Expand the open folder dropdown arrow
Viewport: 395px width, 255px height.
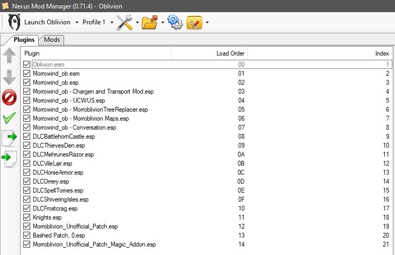(163, 22)
